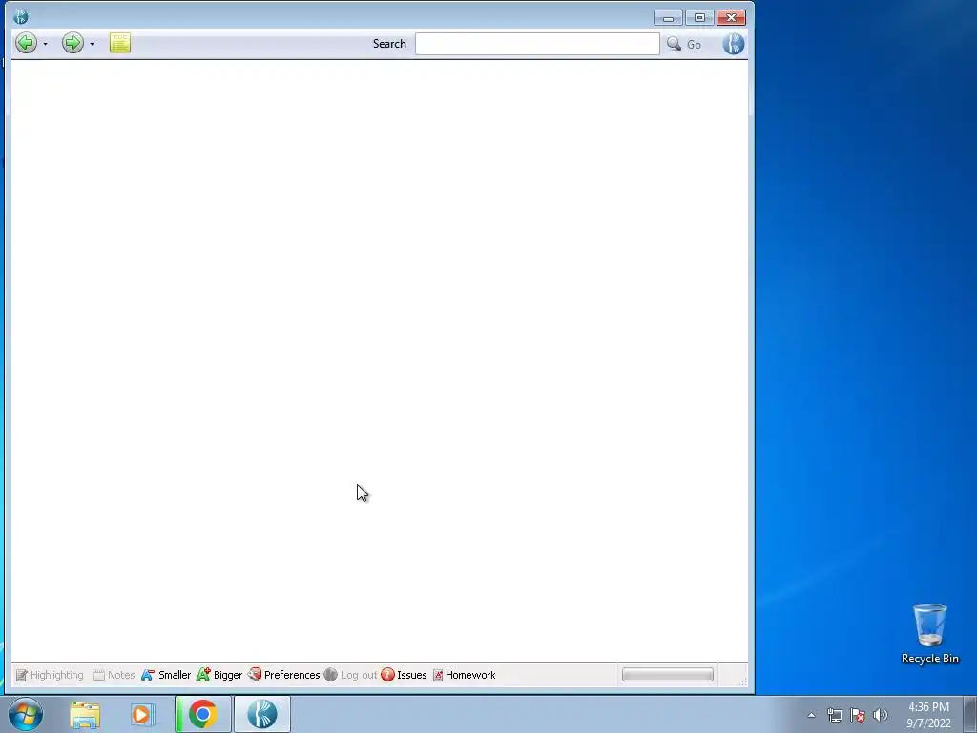Viewport: 977px width, 733px height.
Task: Click the Show desktop strip in taskbar
Action: coord(970,715)
